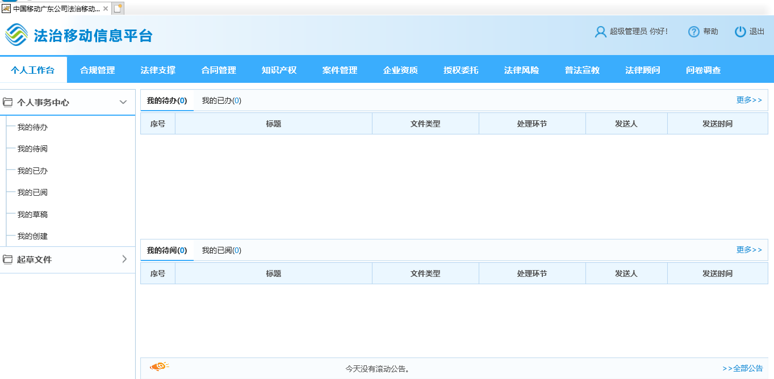Open the 案件管理 menu
Image resolution: width=774 pixels, height=379 pixels.
(340, 70)
